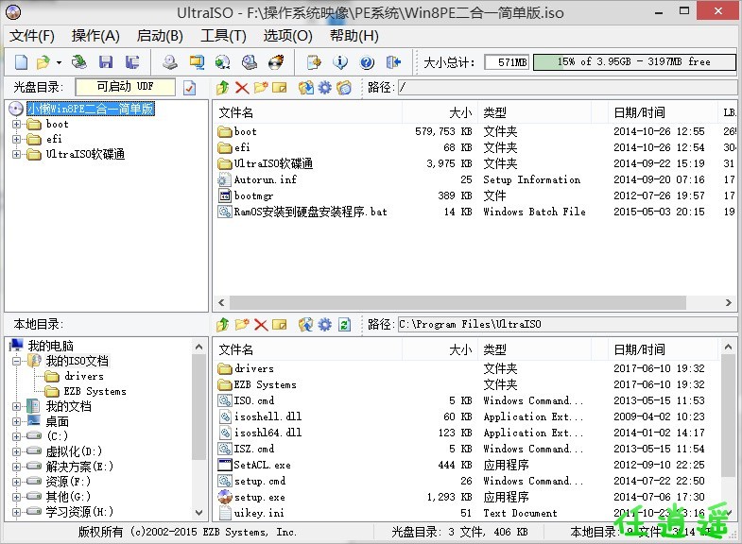
Task: Click the Open CD/DVD icon
Action: [79, 62]
